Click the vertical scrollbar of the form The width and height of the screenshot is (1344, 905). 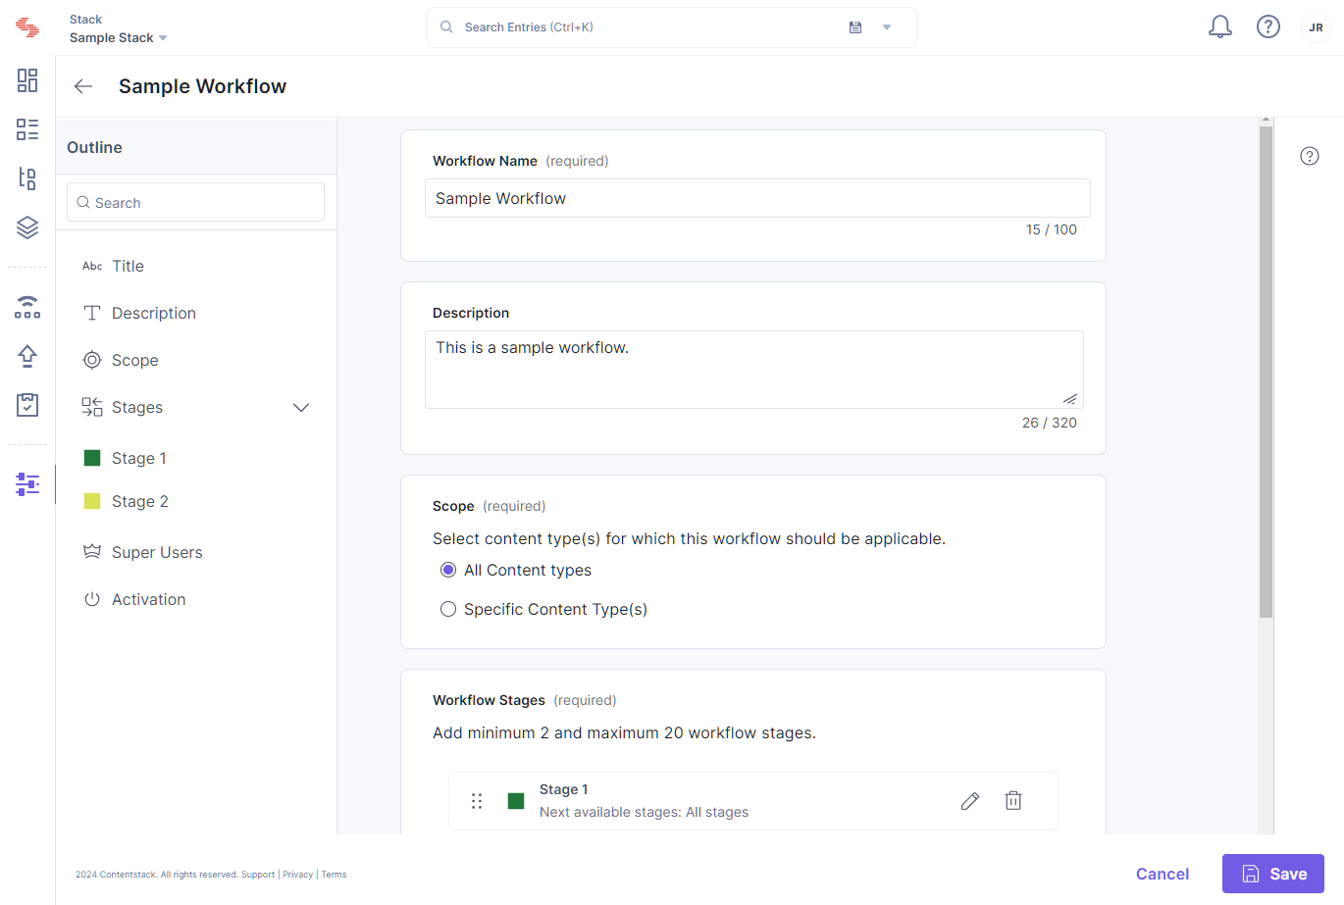coord(1266,373)
